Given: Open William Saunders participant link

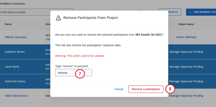Looking at the screenshot, I should point(16,37).
